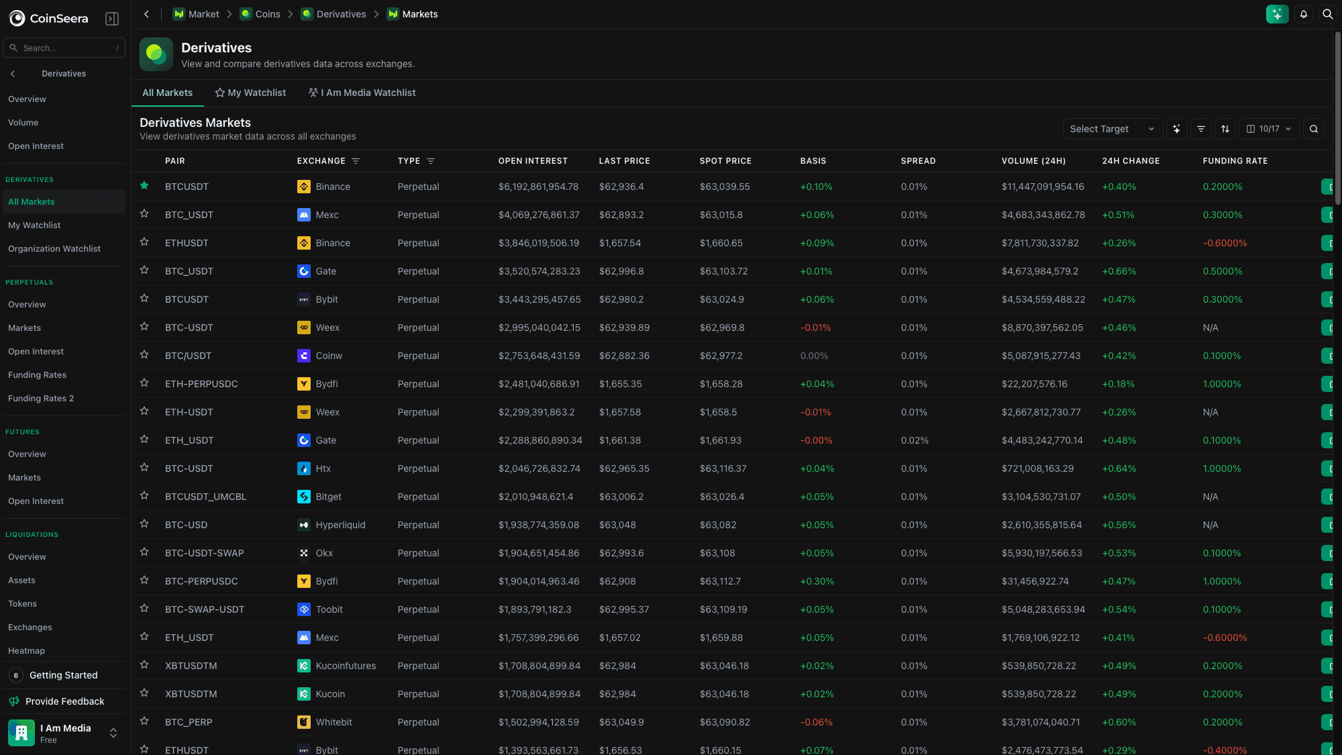Filter the Type column
Image resolution: width=1342 pixels, height=755 pixels.
pos(431,161)
